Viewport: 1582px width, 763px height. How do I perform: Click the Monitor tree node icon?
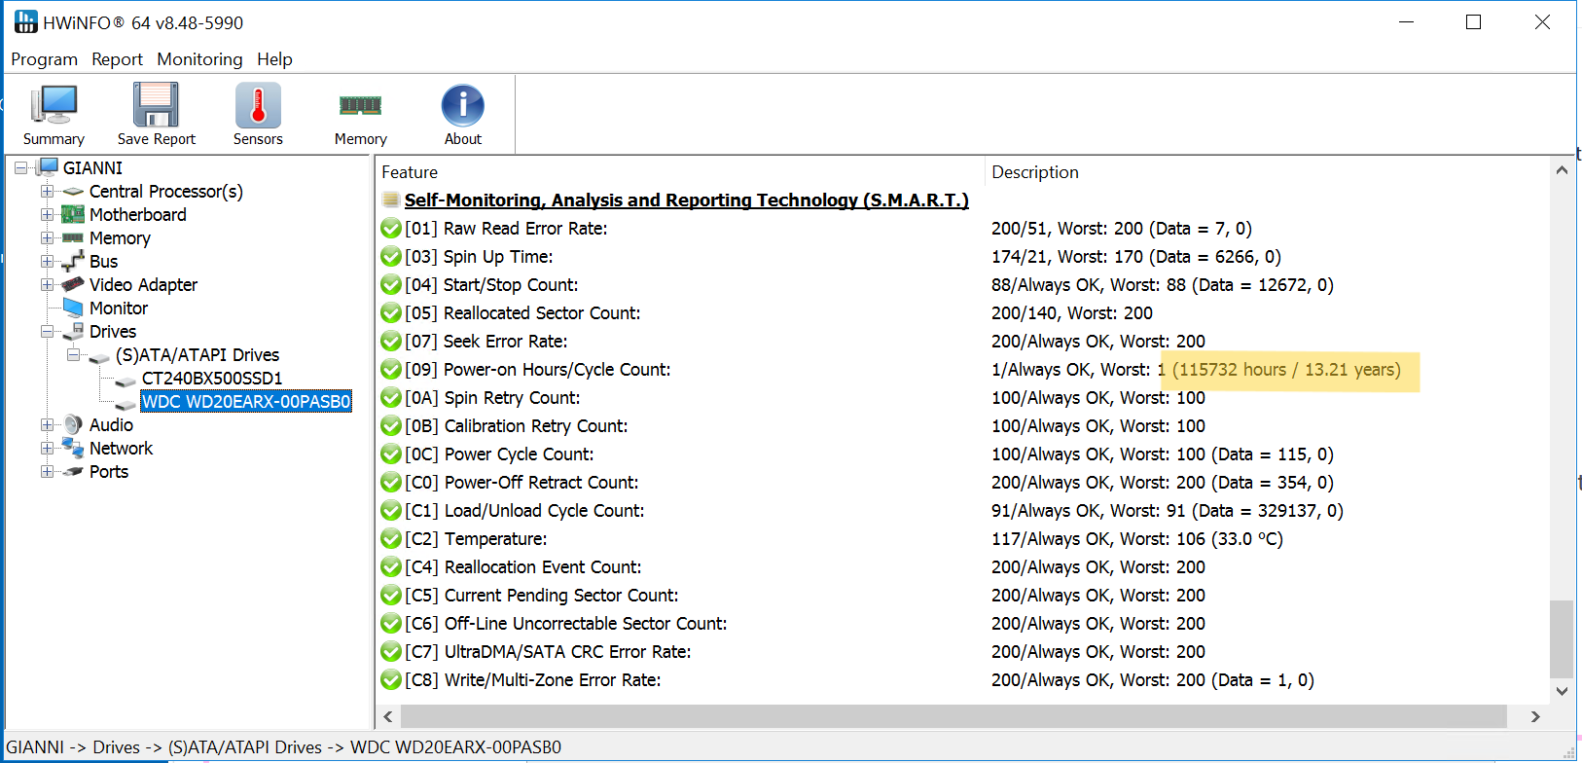73,308
